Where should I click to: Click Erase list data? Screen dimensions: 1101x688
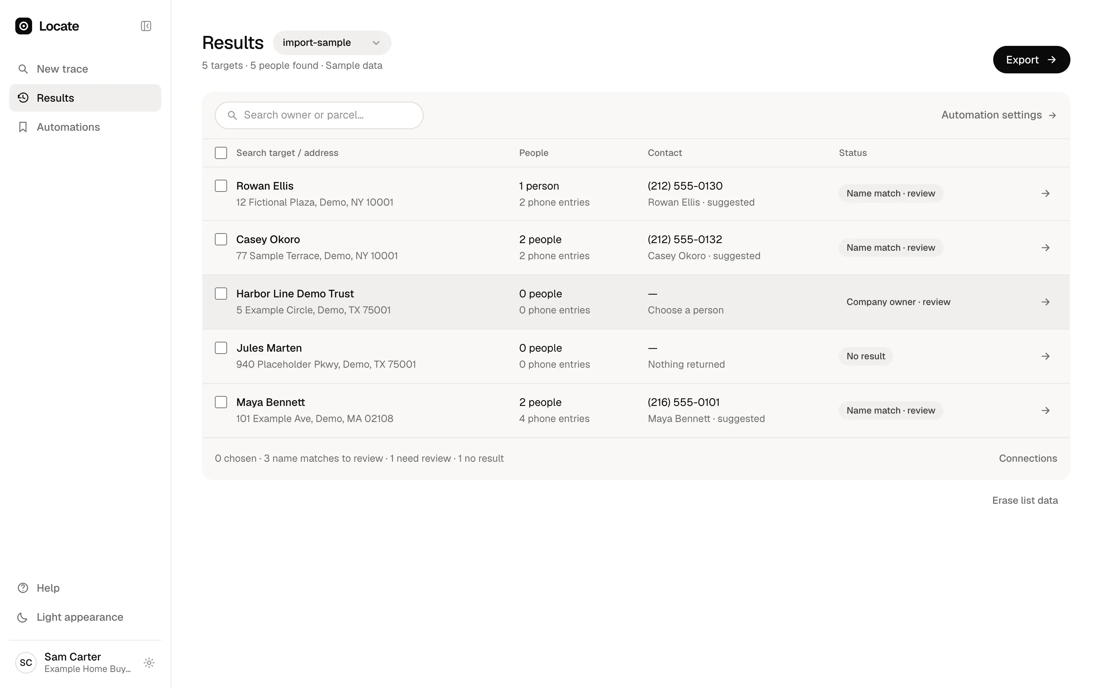click(x=1025, y=501)
